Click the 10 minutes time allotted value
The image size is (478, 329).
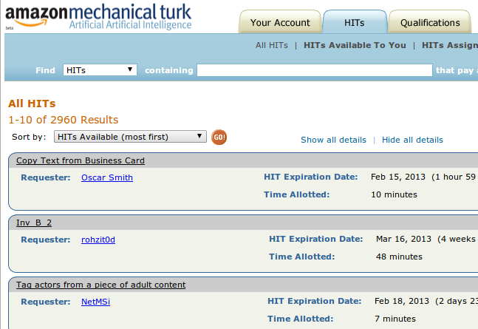(394, 194)
